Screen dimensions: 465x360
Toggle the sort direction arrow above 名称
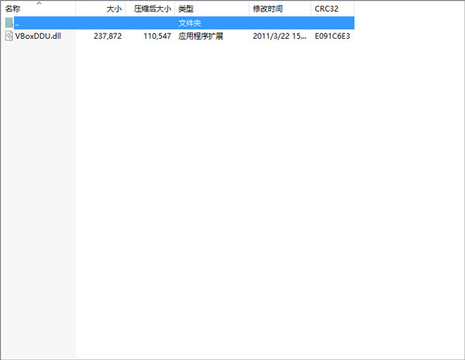39,3
